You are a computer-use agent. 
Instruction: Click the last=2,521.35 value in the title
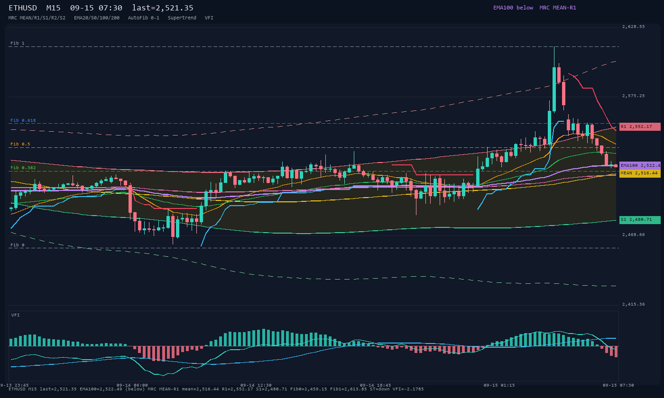click(163, 8)
